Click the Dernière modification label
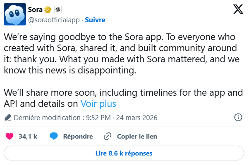249x165 pixels. coord(47,118)
